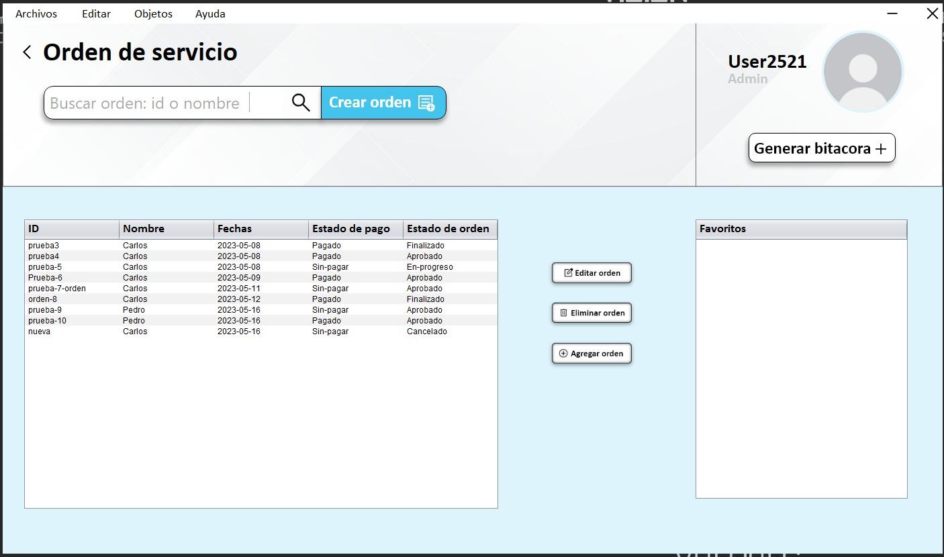The width and height of the screenshot is (944, 557).
Task: Sort by the Nombre column header
Action: click(x=167, y=229)
